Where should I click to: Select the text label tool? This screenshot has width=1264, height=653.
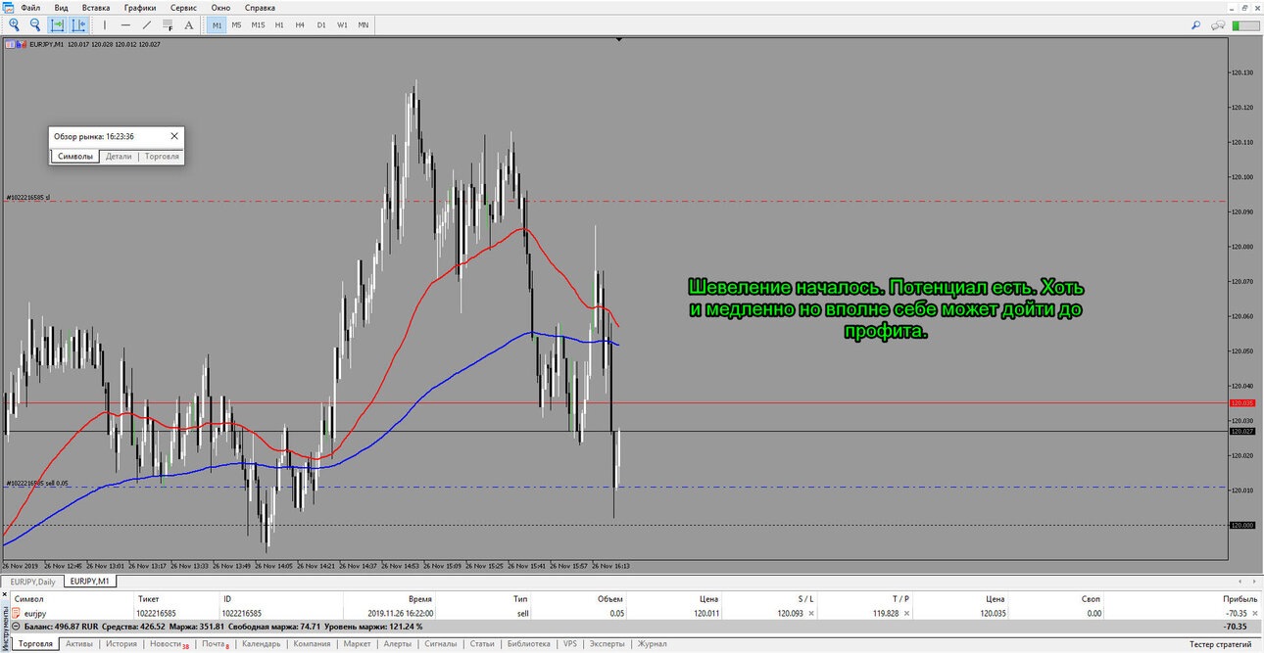pos(189,24)
